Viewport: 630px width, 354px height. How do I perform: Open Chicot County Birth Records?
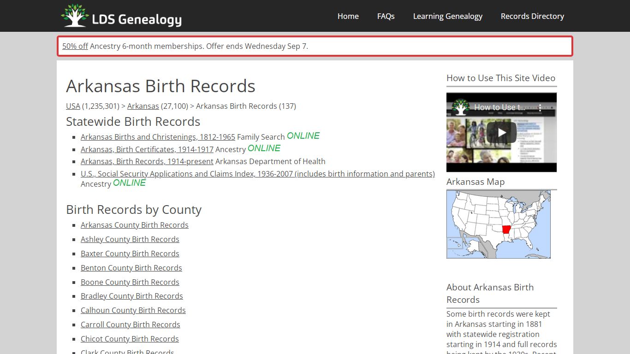[x=130, y=339]
